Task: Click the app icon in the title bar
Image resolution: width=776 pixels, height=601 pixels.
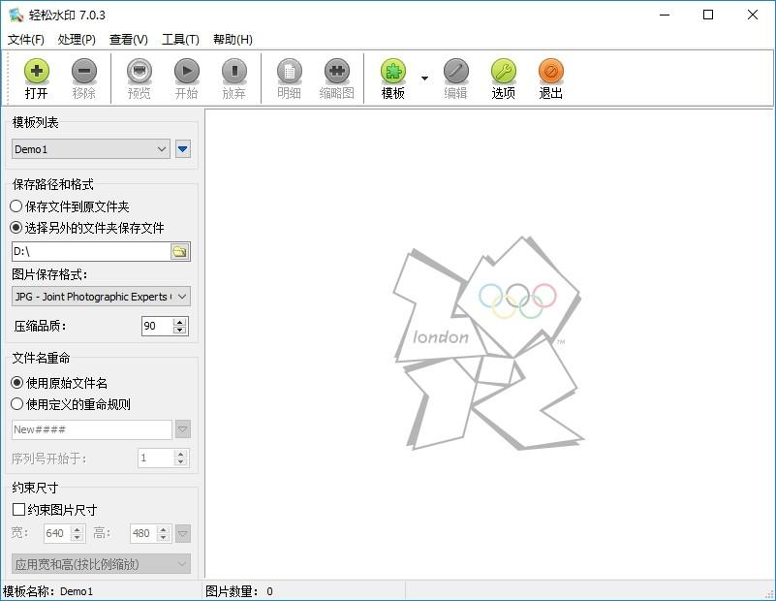Action: [x=16, y=15]
